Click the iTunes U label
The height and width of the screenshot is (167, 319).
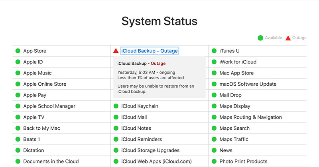coord(230,51)
